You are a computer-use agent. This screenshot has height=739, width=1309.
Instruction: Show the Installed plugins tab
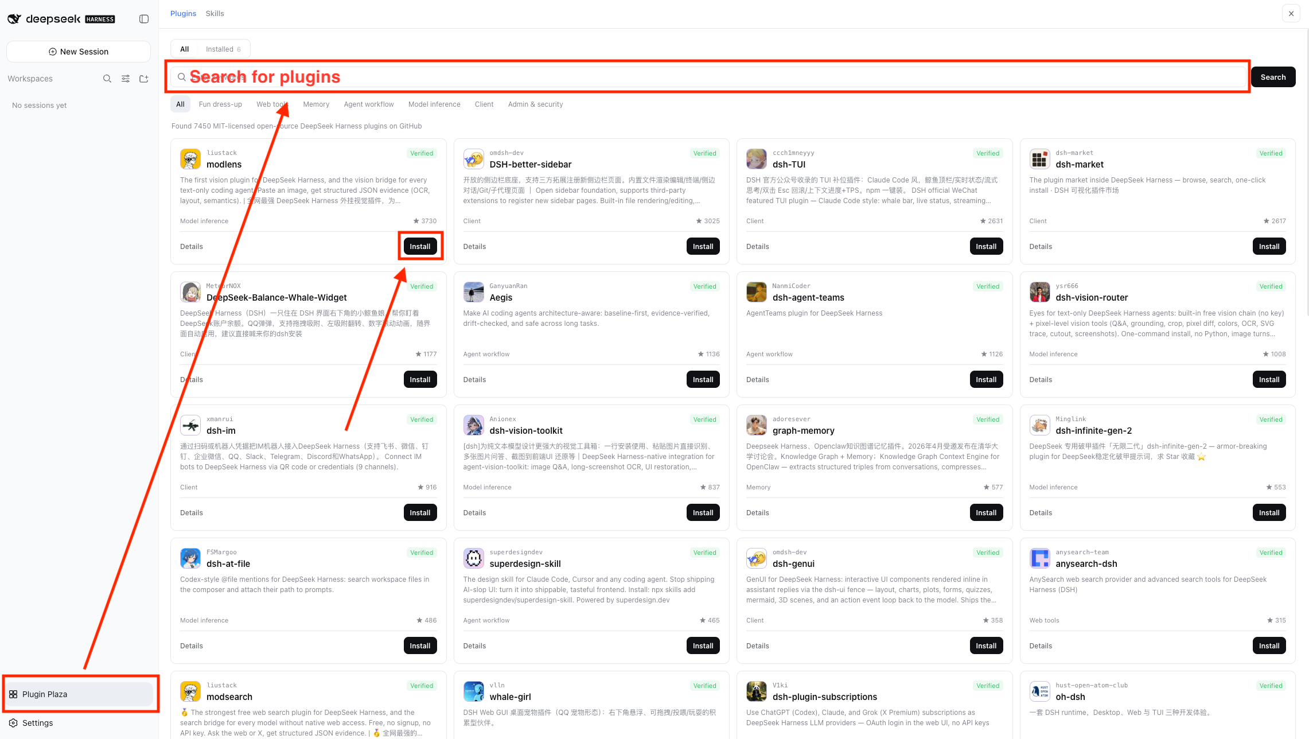(223, 49)
